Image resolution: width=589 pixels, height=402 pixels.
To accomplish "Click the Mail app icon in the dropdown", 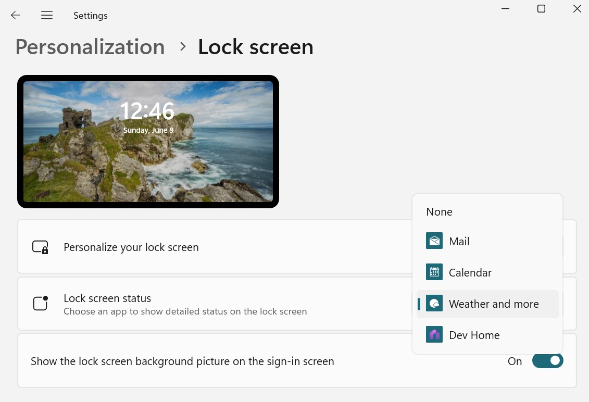I will click(x=434, y=241).
